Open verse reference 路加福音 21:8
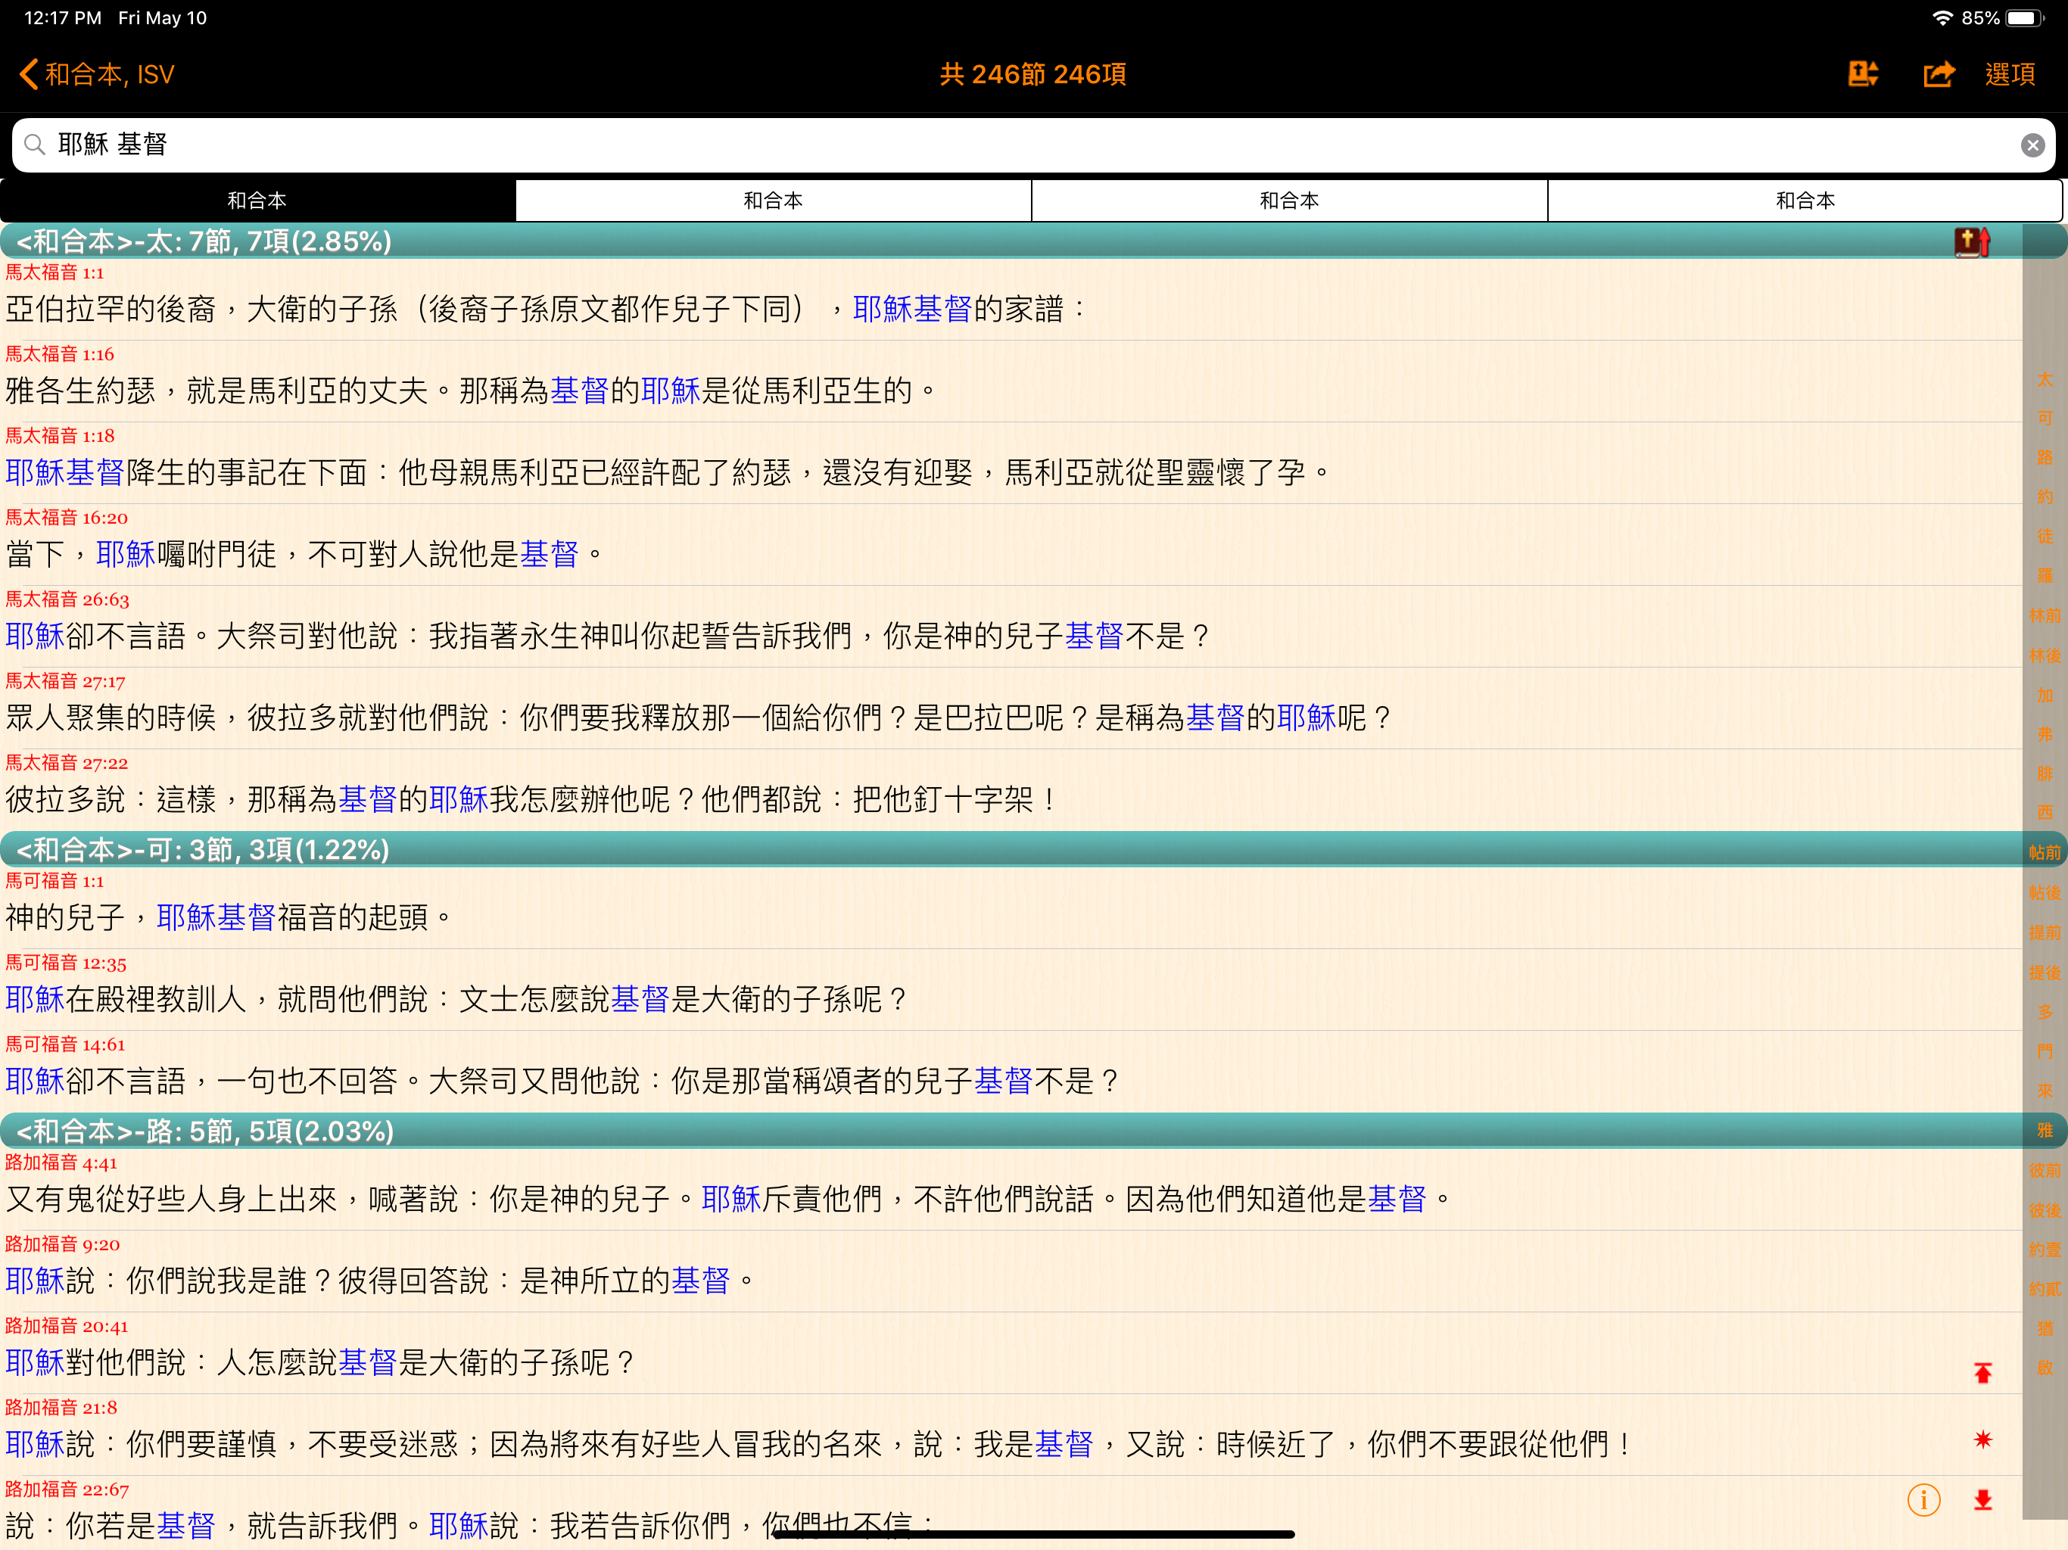The width and height of the screenshot is (2068, 1550). (61, 1407)
